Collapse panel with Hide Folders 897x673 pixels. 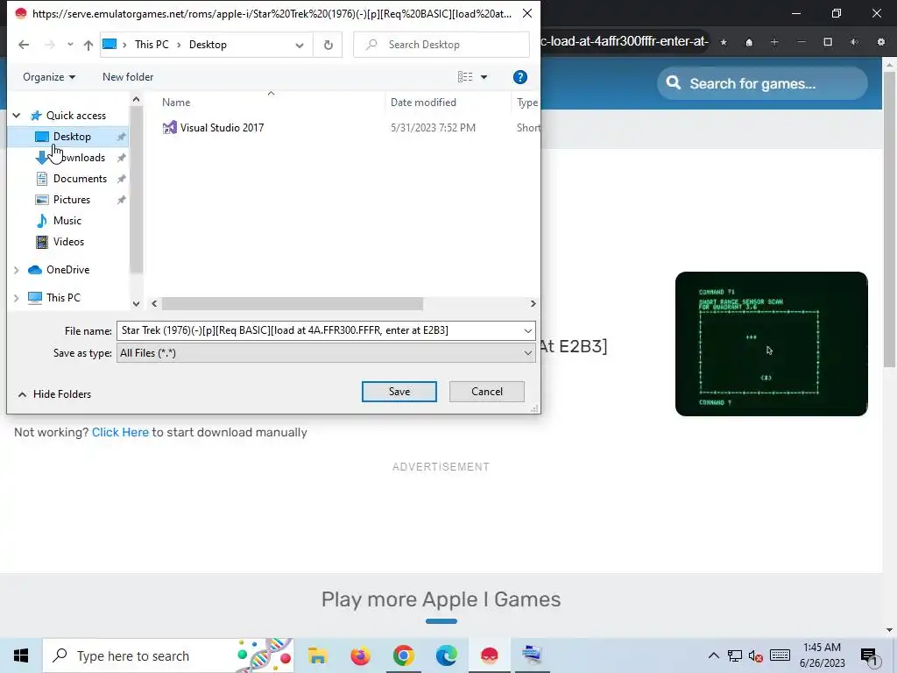[55, 393]
